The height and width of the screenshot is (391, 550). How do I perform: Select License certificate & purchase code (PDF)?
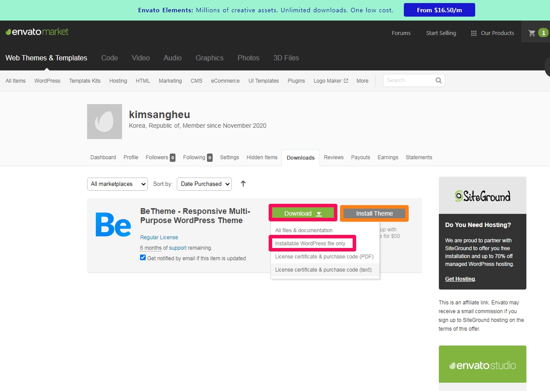pyautogui.click(x=324, y=257)
